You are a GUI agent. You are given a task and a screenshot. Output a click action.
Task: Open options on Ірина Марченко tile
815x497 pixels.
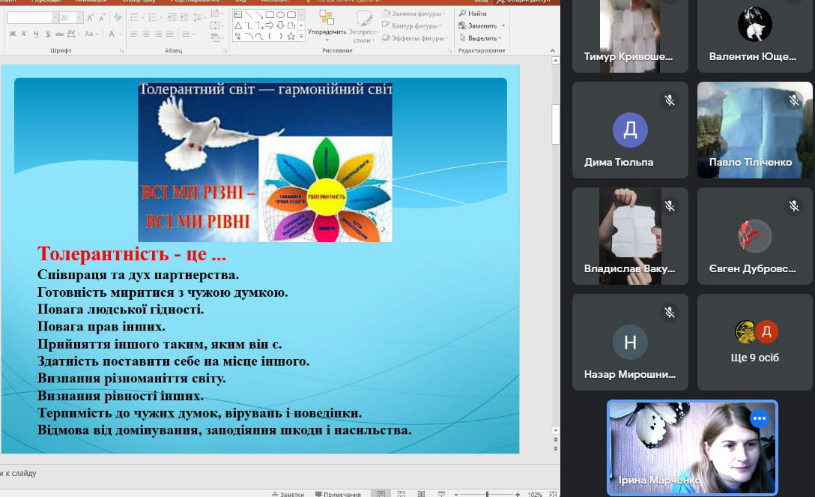pyautogui.click(x=760, y=418)
